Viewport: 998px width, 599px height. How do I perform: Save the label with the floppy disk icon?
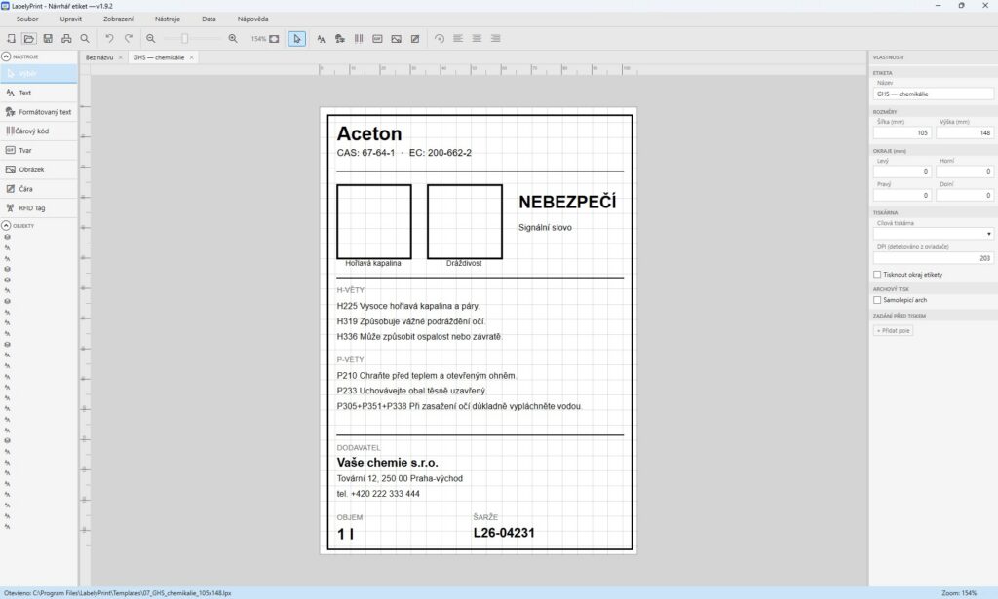pos(48,39)
